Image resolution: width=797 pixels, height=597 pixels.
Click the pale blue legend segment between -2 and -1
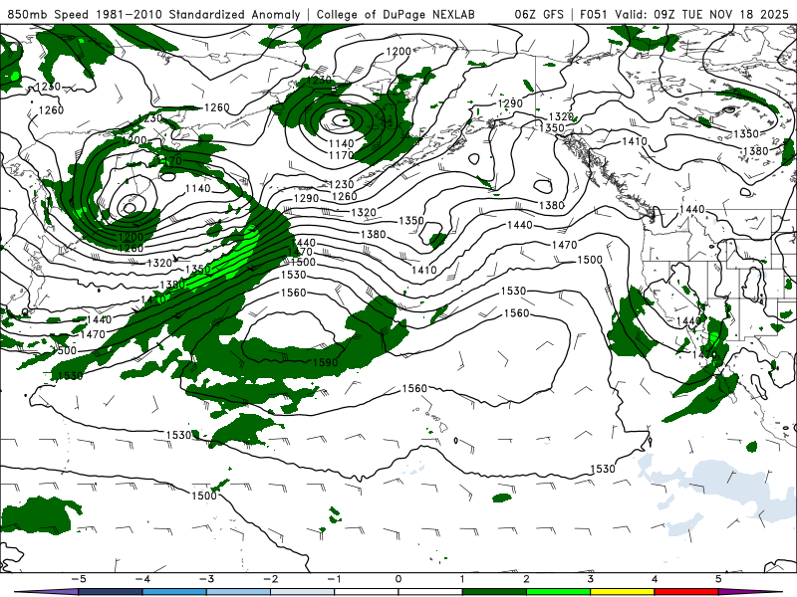pyautogui.click(x=303, y=592)
